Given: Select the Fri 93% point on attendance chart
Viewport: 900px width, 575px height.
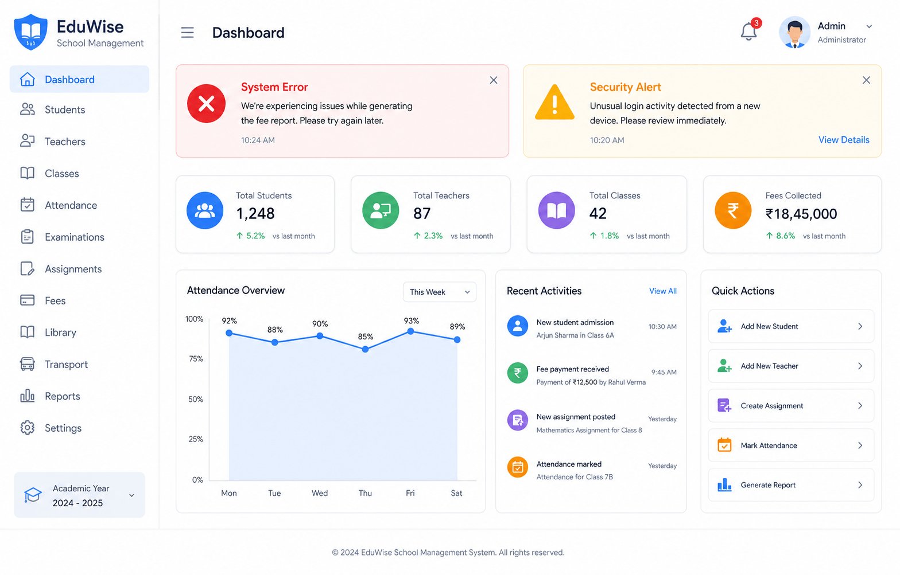Looking at the screenshot, I should pos(410,331).
